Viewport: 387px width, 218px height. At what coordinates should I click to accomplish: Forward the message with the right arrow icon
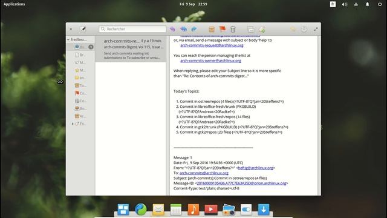coord(194,29)
